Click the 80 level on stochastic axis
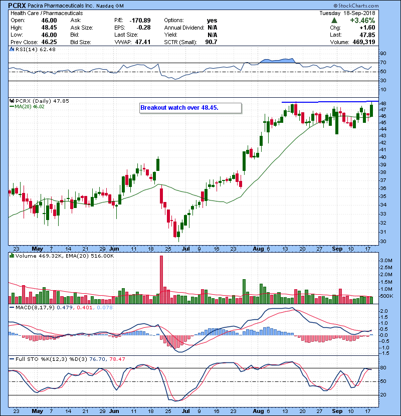This screenshot has height=416, width=401. tap(383, 368)
